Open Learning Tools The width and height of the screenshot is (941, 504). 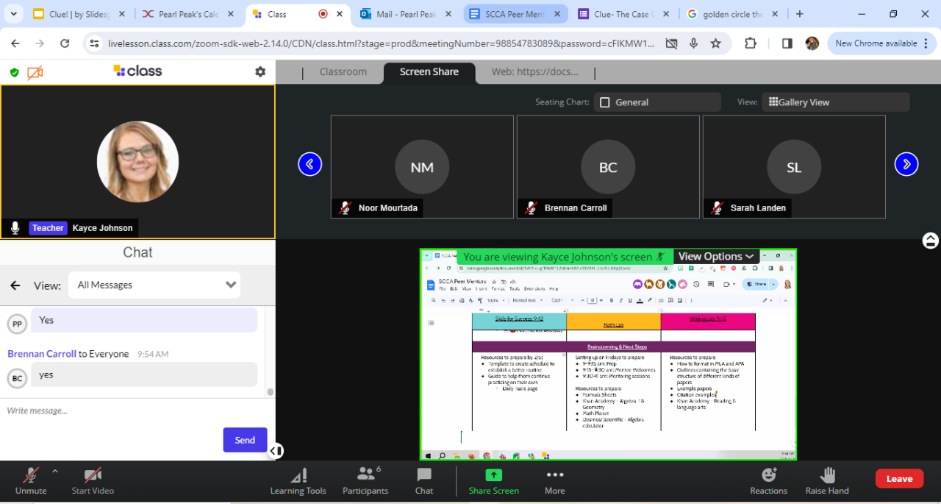(x=298, y=480)
